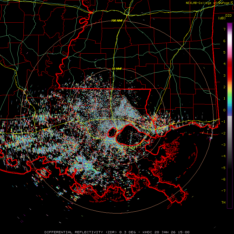Image resolution: width=234 pixels, height=234 pixels.
Task: Click the 50 NMI range ring label
Action: pos(117,69)
